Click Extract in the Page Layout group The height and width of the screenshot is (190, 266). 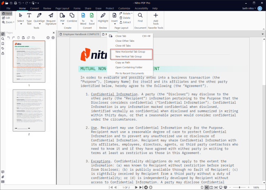click(126, 22)
